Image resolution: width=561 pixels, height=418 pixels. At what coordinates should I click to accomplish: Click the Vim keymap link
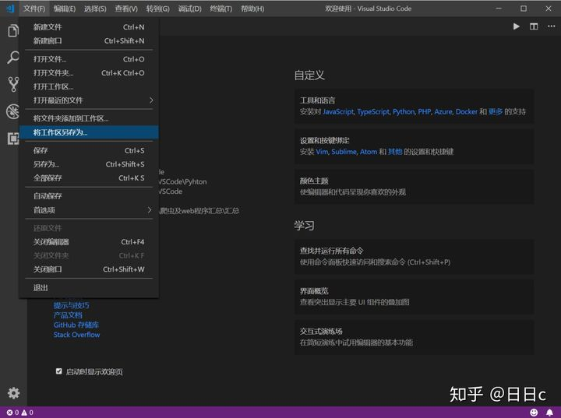tap(322, 152)
